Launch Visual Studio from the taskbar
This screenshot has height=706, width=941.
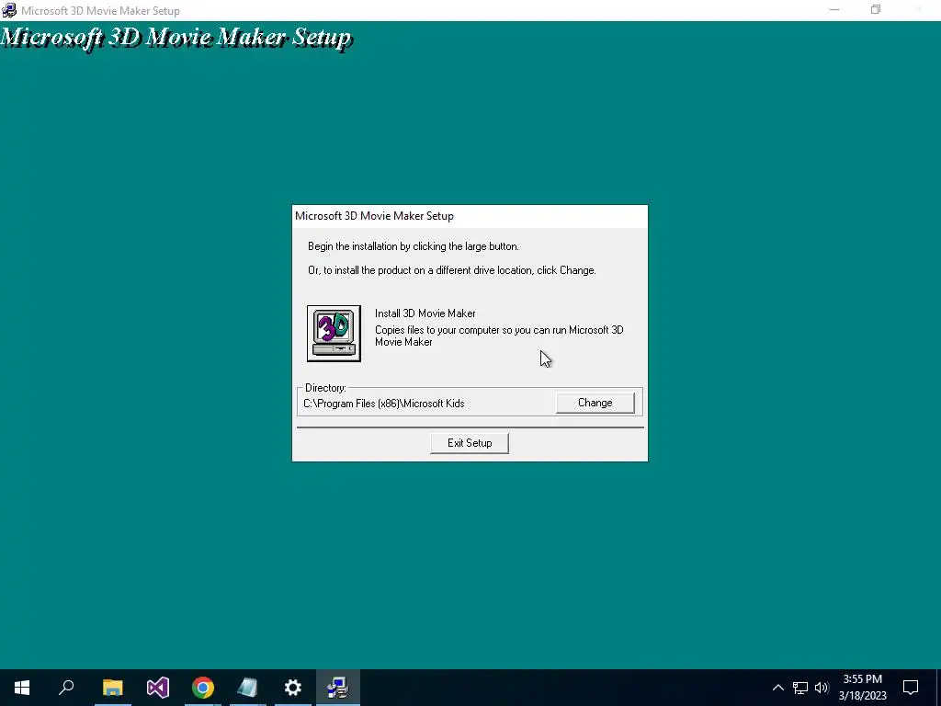158,688
